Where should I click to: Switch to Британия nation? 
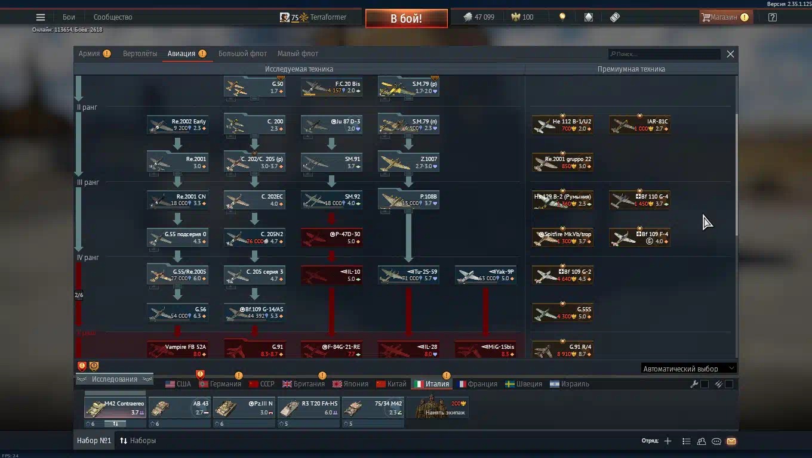(304, 384)
